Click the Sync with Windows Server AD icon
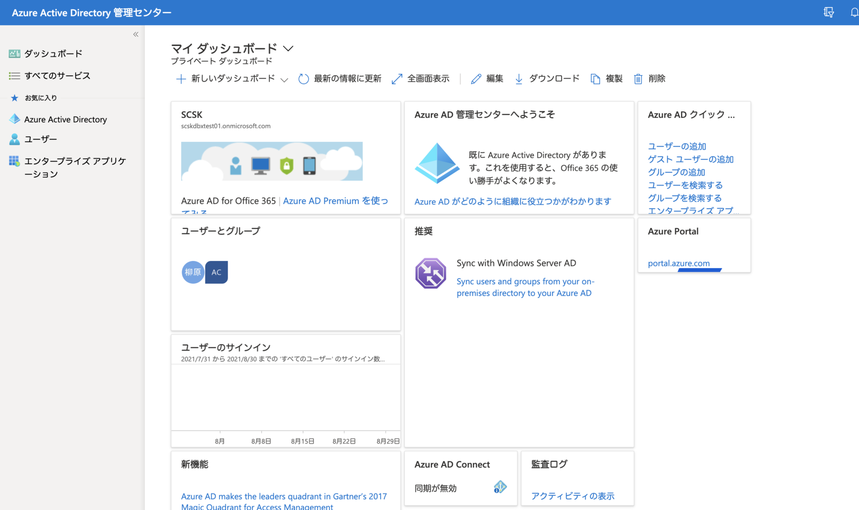The height and width of the screenshot is (510, 859). tap(430, 273)
